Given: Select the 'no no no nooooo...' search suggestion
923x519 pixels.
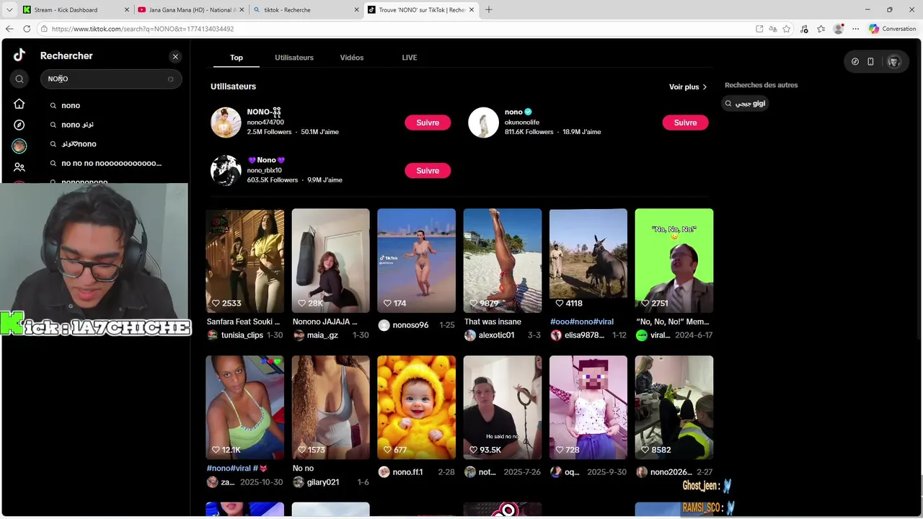Looking at the screenshot, I should (111, 164).
